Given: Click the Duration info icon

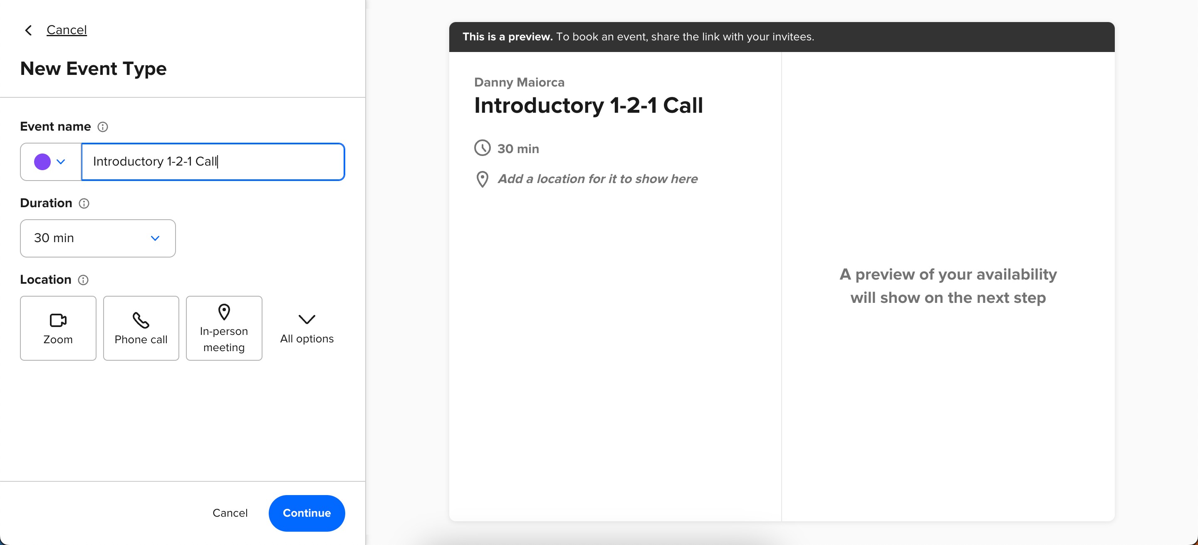Looking at the screenshot, I should pos(84,204).
